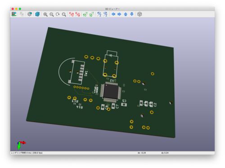225x168 pixels.
Task: Move board right with blue arrow
Action: [119, 14]
